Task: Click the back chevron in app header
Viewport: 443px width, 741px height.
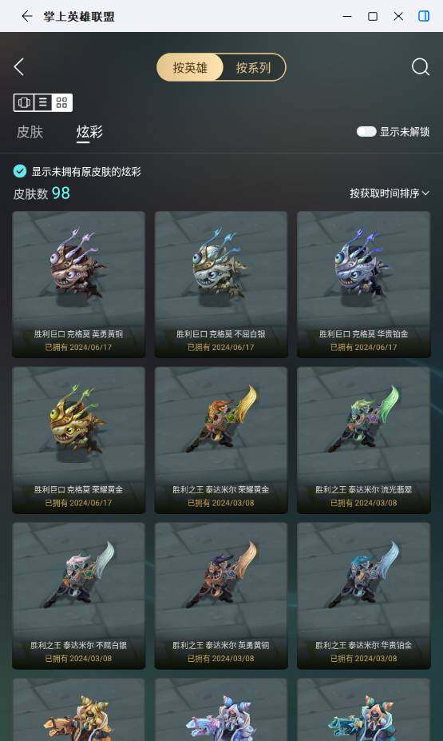Action: pyautogui.click(x=19, y=67)
